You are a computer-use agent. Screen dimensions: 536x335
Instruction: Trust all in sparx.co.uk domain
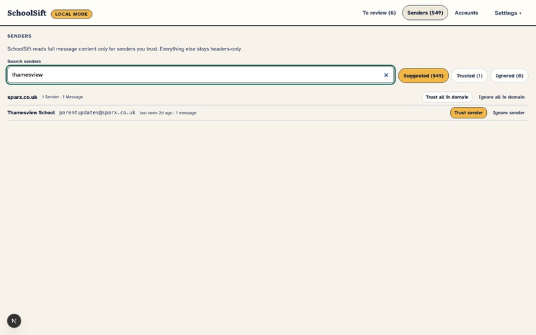point(447,97)
